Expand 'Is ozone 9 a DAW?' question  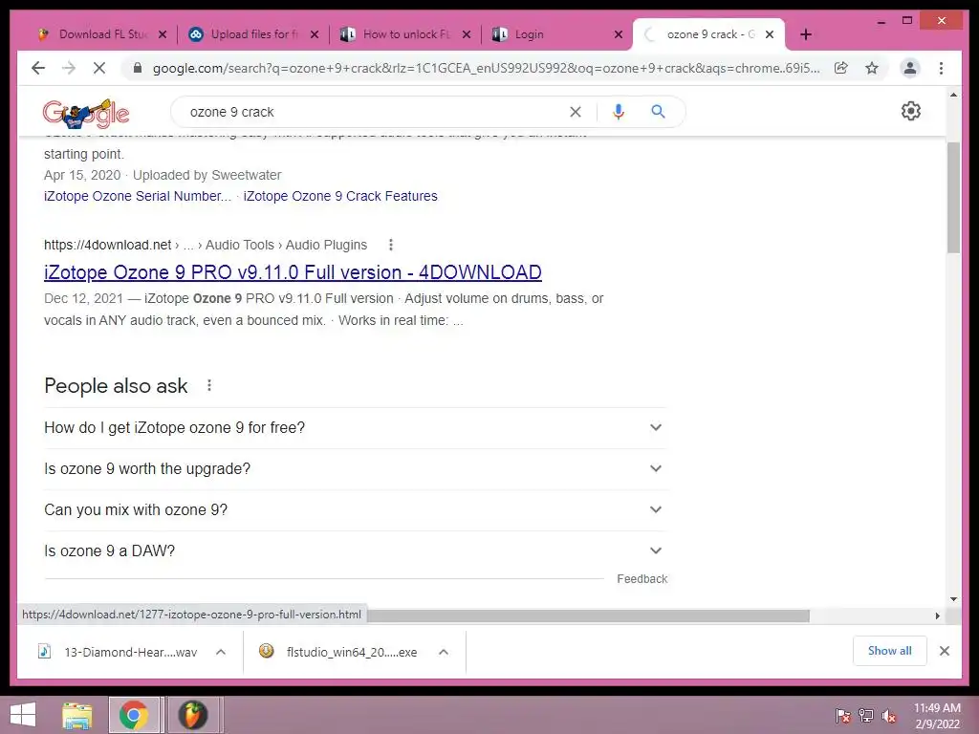coord(354,551)
